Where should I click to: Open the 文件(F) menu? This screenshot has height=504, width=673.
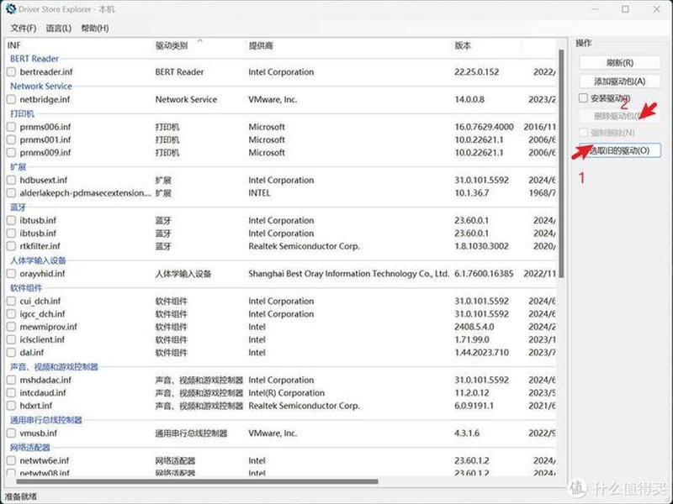(x=24, y=29)
